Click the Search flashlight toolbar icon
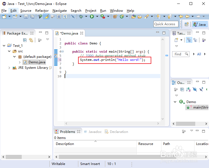The width and height of the screenshot is (209, 168). point(147,16)
